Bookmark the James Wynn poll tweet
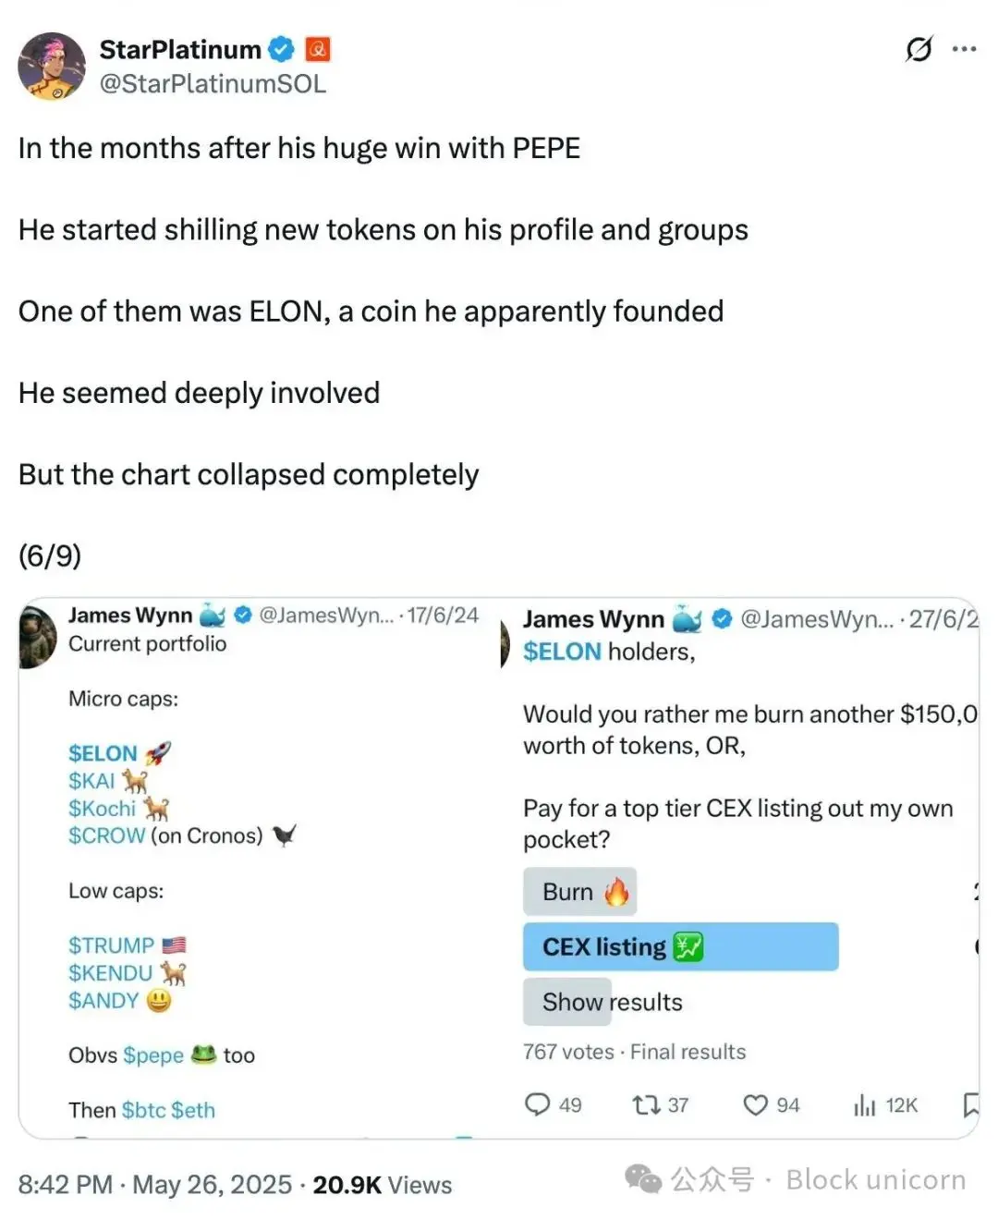Screen dimensions: 998x1219 click(970, 1104)
